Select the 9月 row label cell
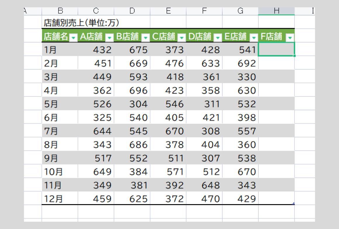The height and width of the screenshot is (229, 339). click(60, 158)
